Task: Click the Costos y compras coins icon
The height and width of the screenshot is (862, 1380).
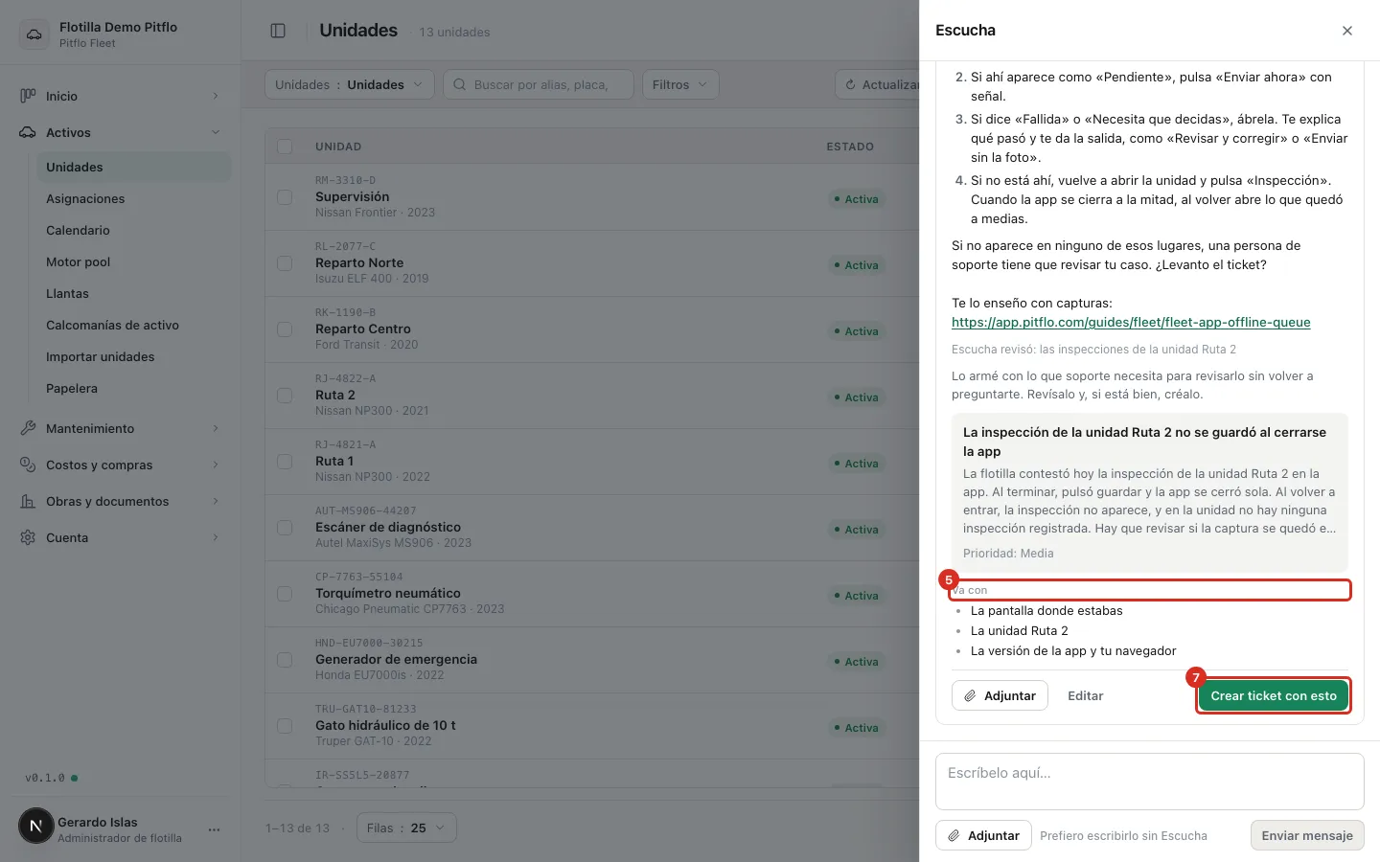Action: 28,465
